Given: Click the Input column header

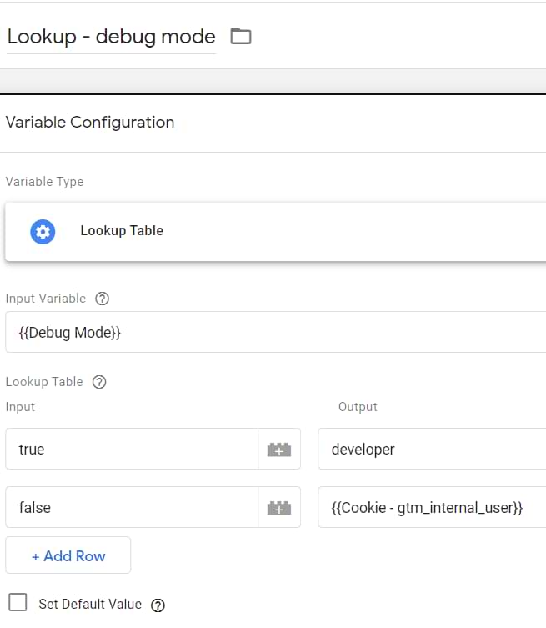Looking at the screenshot, I should click(20, 407).
